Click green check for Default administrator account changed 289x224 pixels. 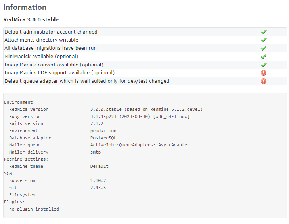264,32
